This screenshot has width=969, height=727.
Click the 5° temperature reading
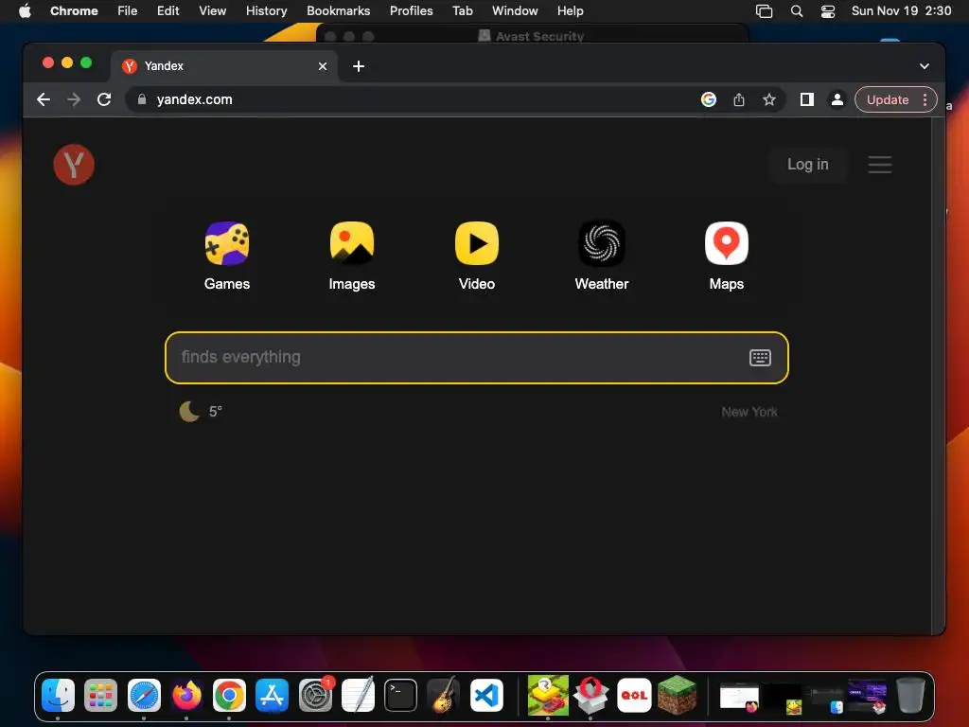tap(215, 411)
